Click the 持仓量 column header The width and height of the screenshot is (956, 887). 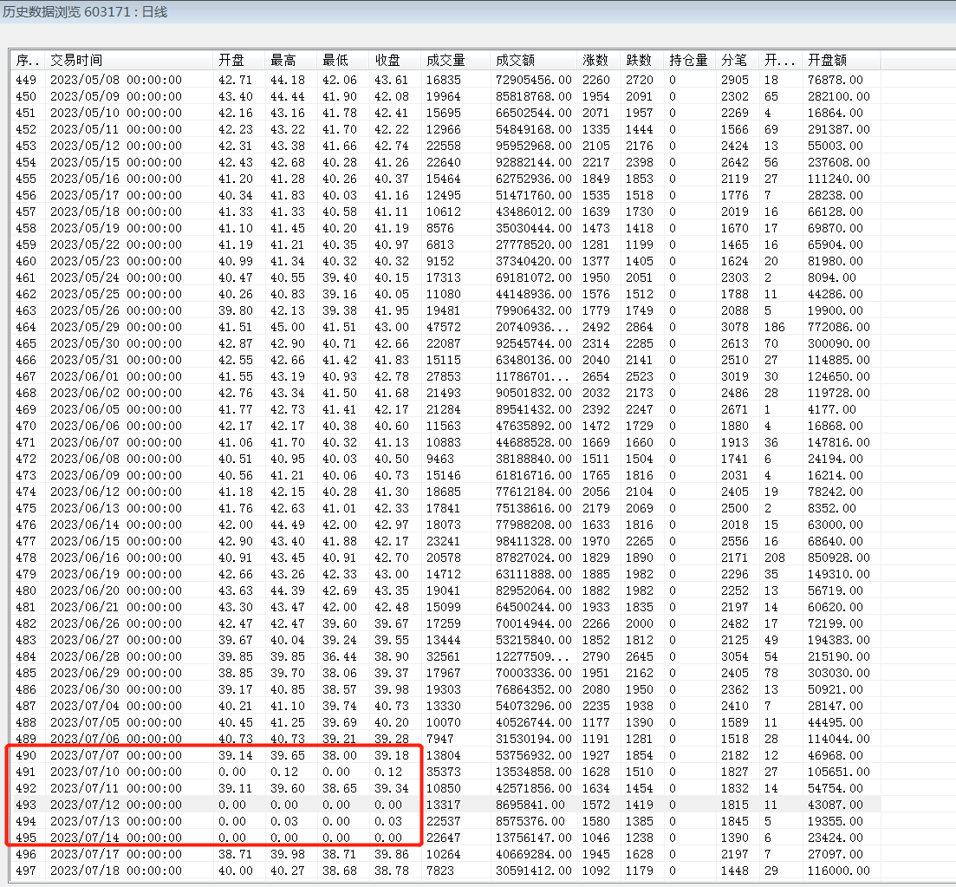(x=689, y=61)
